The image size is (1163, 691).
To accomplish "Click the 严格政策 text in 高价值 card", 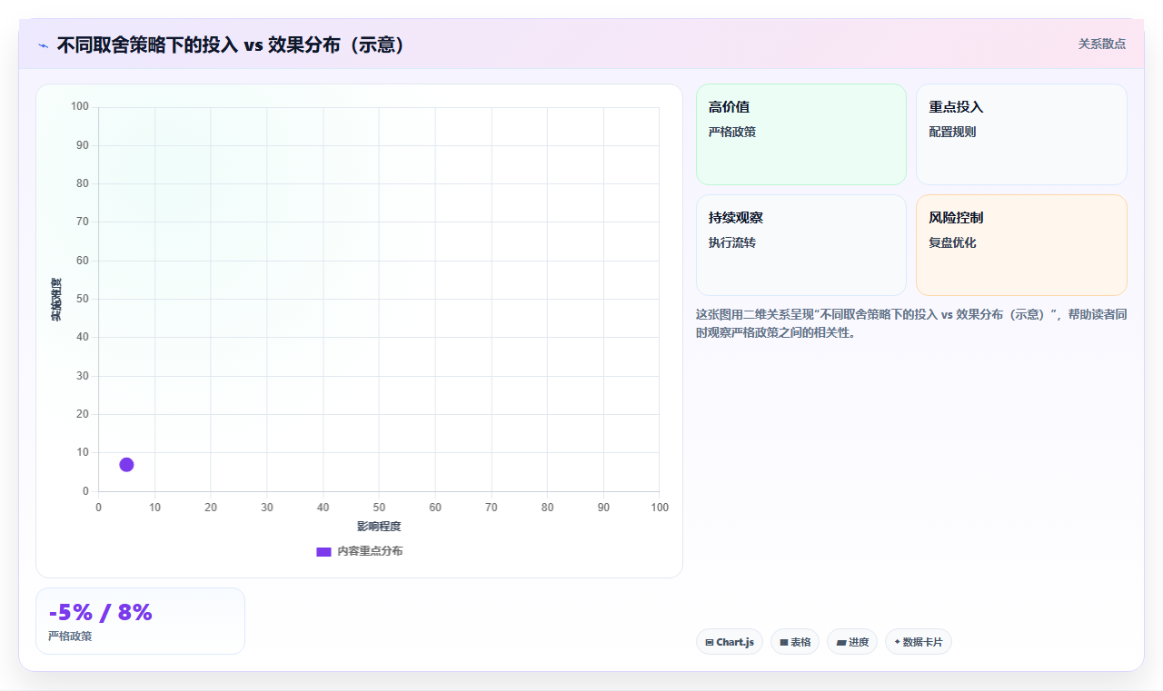I will 732,132.
